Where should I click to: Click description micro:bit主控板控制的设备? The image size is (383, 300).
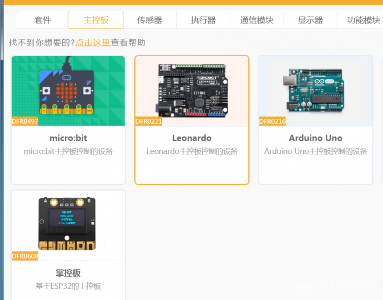point(68,151)
